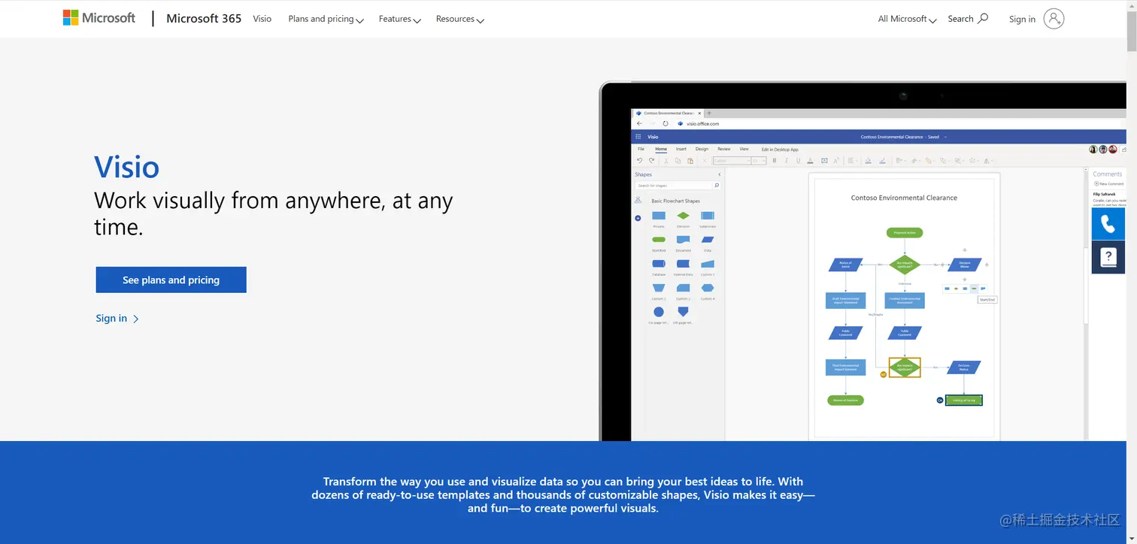Click the See plans and pricing button
Viewport: 1137px width, 544px height.
[171, 280]
